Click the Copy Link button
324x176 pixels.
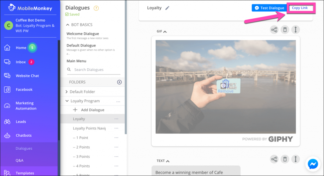tap(300, 8)
